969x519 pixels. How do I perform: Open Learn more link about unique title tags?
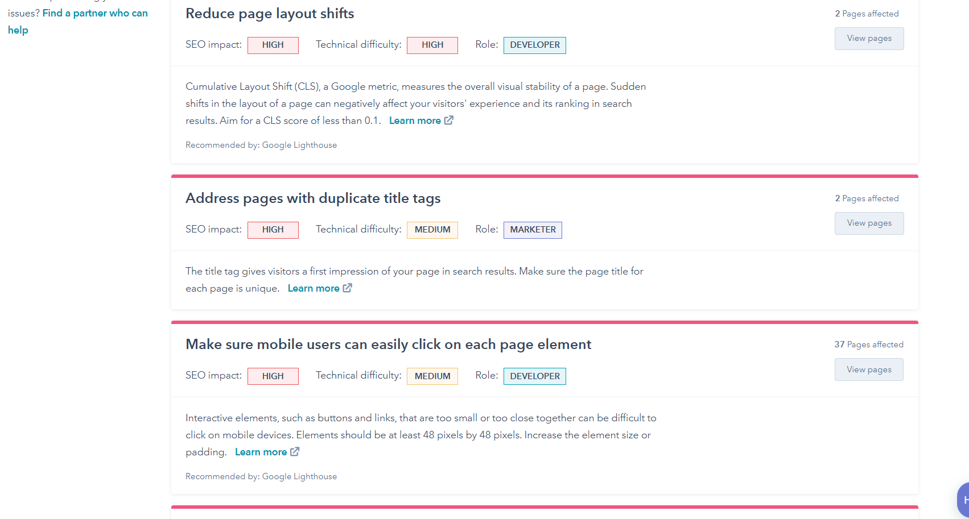point(314,288)
